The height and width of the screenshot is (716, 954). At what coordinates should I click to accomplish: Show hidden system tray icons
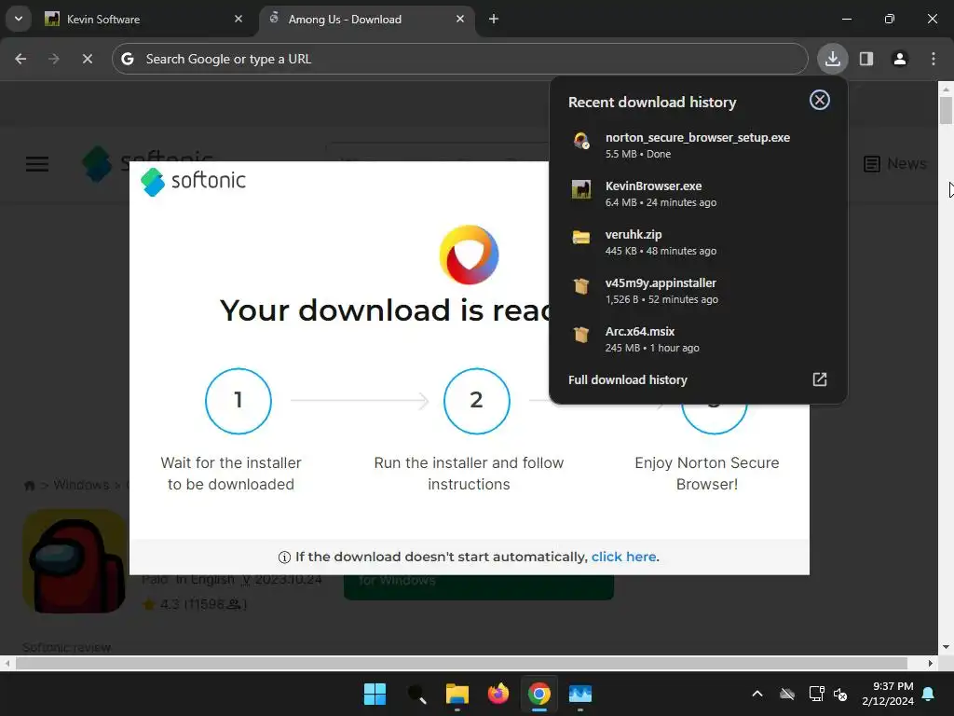757,694
